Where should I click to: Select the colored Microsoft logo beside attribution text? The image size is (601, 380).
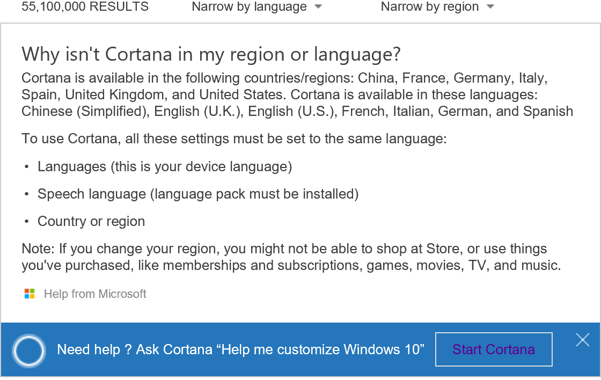point(29,294)
